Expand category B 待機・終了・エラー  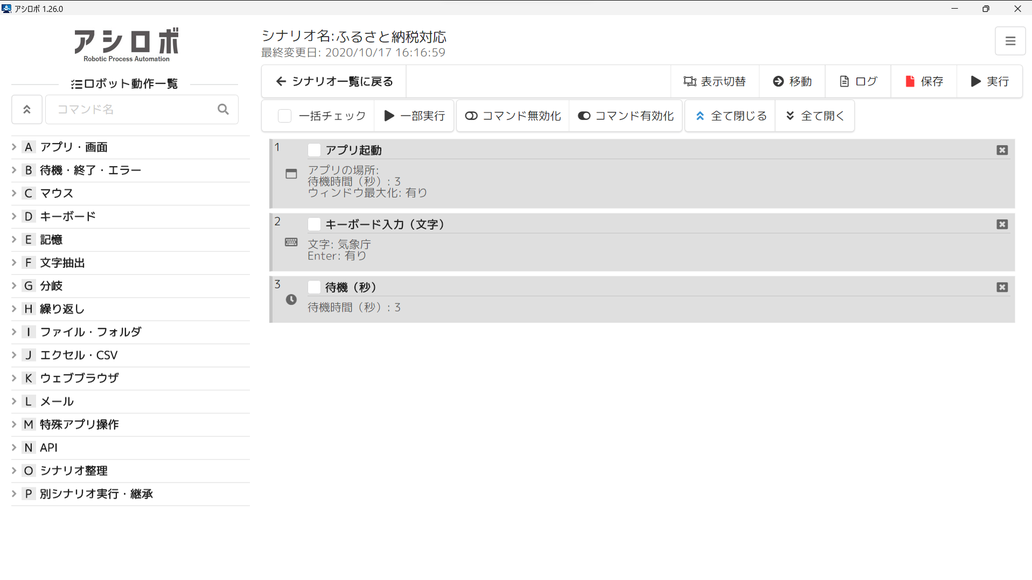click(x=130, y=170)
